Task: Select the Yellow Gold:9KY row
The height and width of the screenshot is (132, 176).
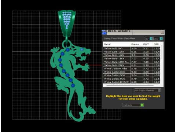Action: coord(131,48)
